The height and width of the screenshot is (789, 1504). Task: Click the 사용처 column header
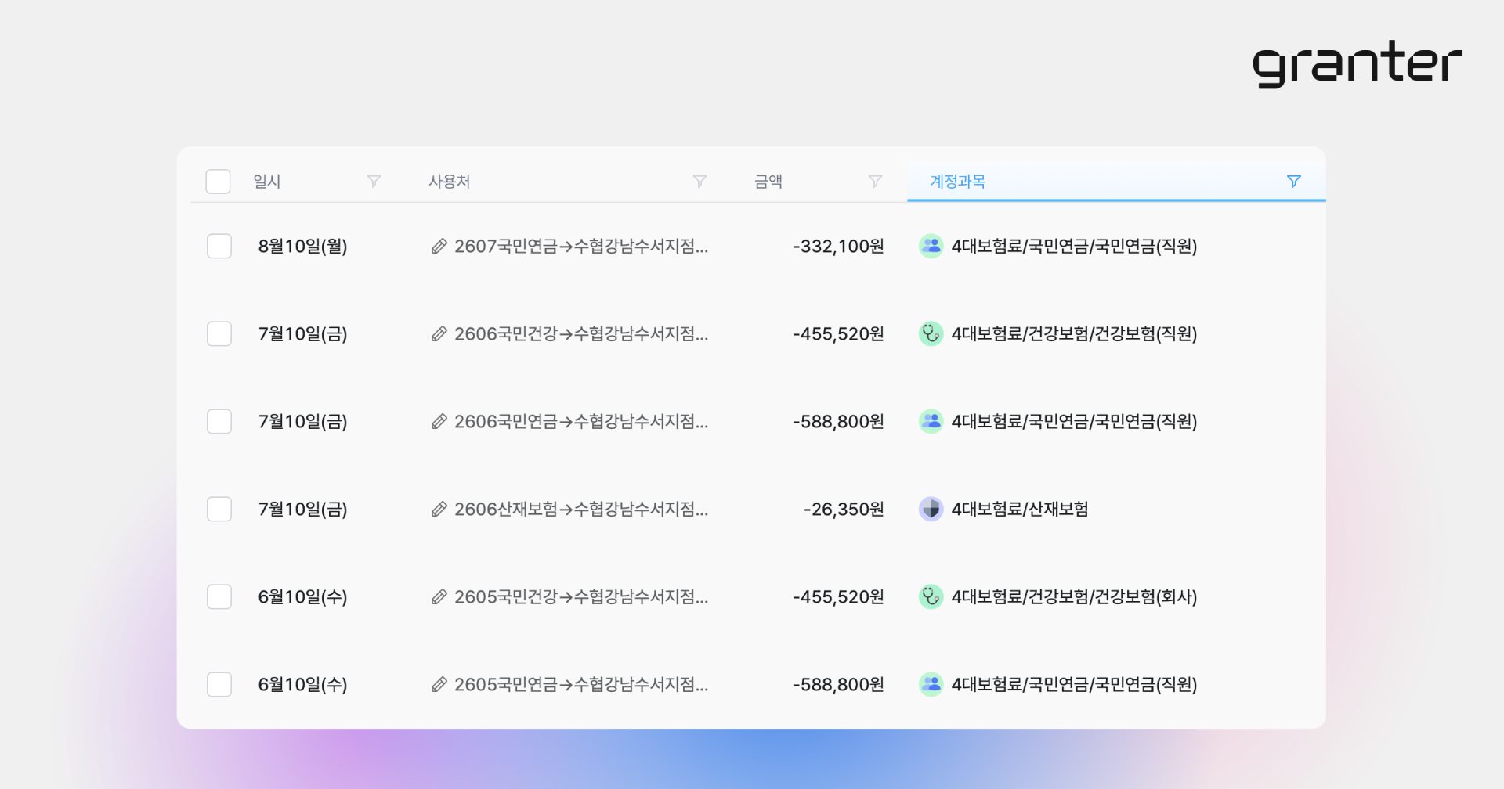tap(450, 182)
